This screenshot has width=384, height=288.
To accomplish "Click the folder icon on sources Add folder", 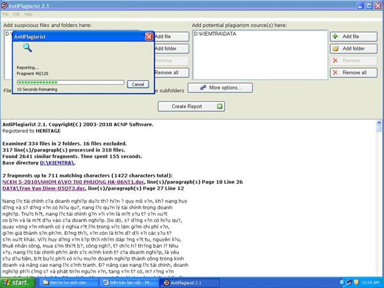I will click(335, 49).
